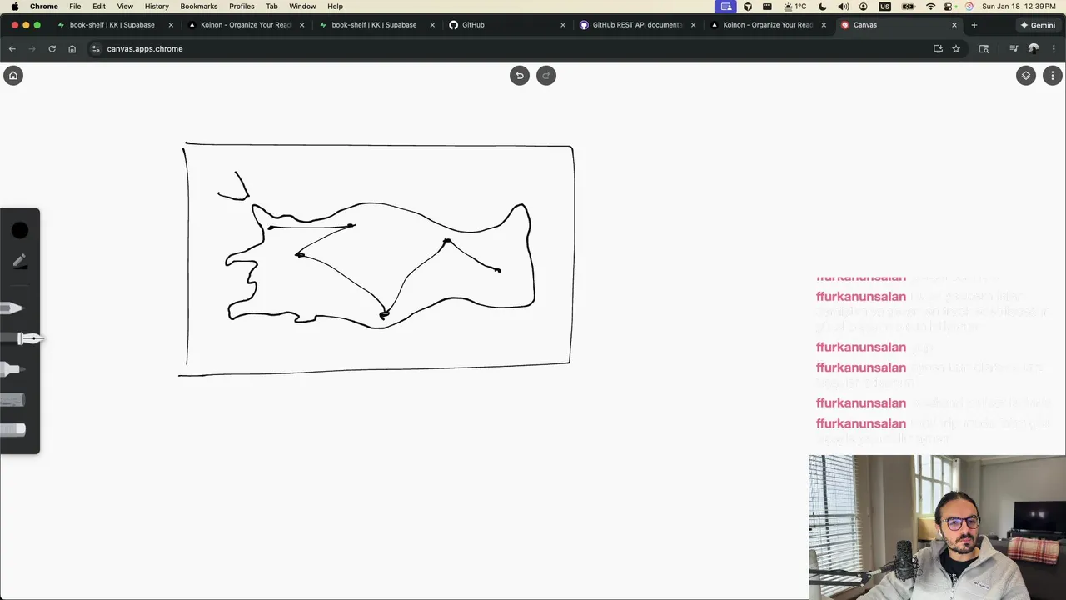Viewport: 1066px width, 600px height.
Task: Open the volume control in menu bar
Action: click(843, 6)
